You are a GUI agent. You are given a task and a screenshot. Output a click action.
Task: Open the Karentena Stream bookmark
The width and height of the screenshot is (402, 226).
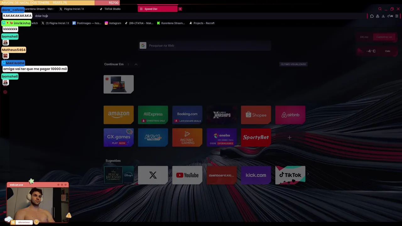[x=171, y=23]
